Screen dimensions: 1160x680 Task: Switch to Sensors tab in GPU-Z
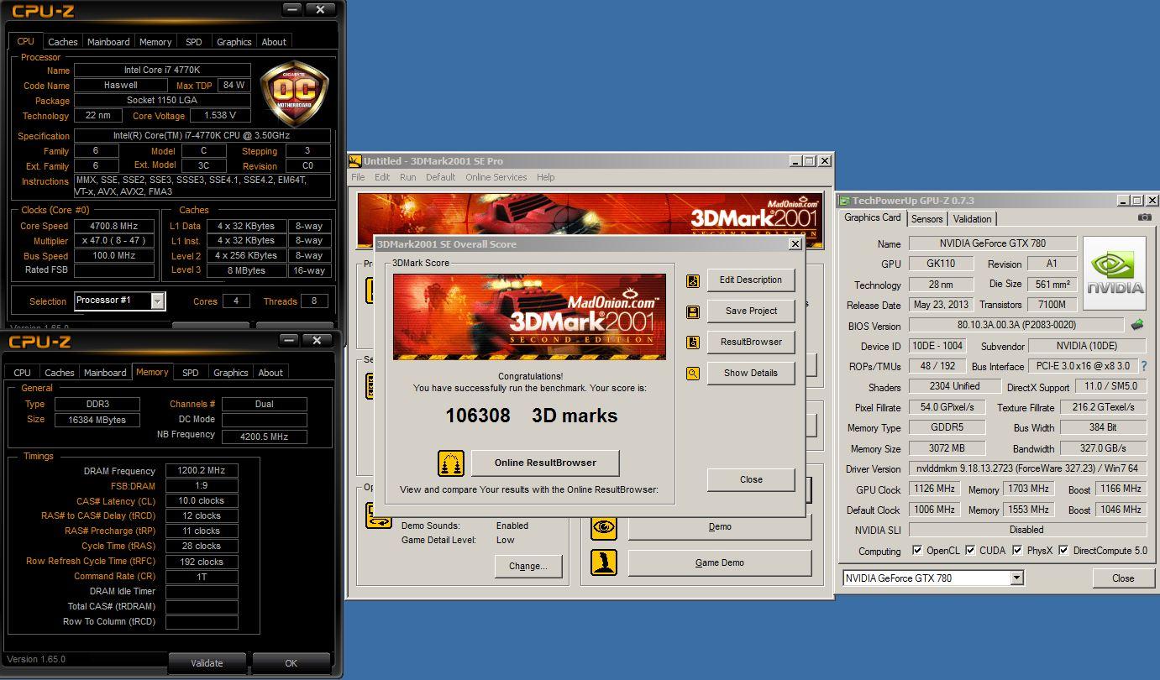[926, 219]
